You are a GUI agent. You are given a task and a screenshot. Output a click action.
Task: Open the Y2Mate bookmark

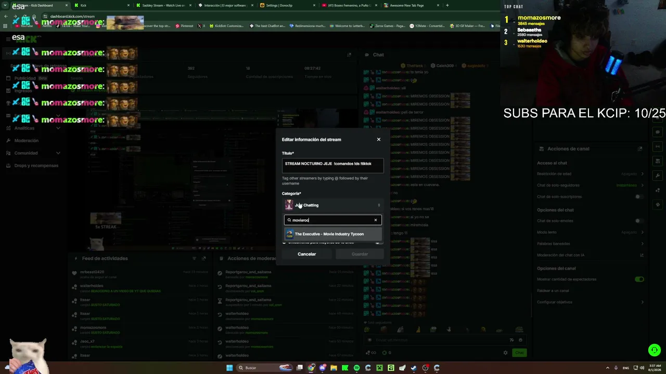tap(427, 26)
